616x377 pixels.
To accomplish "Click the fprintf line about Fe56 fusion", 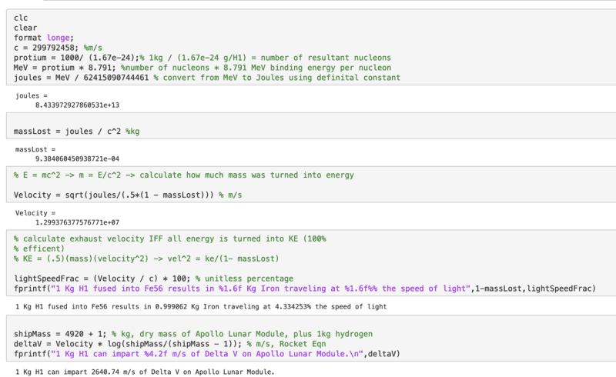I will point(305,288).
